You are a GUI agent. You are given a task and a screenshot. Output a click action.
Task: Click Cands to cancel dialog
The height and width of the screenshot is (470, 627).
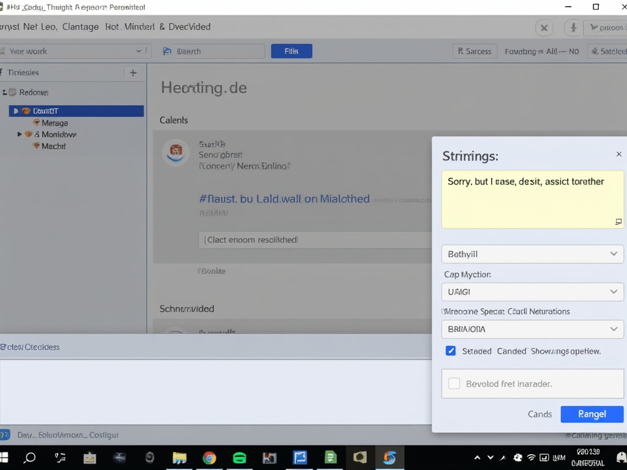pyautogui.click(x=539, y=414)
